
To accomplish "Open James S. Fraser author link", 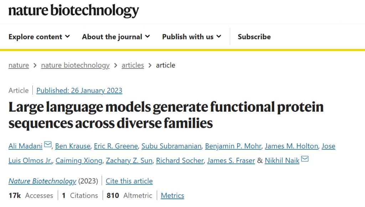I will (231, 161).
